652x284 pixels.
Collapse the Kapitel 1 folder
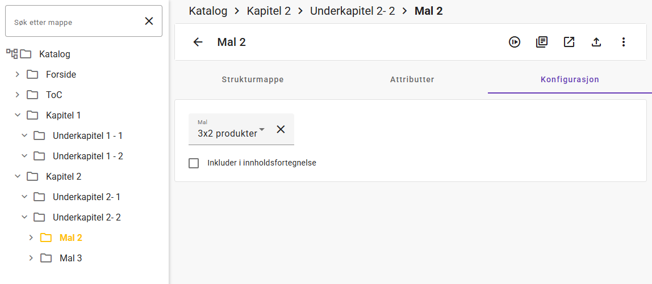(18, 115)
